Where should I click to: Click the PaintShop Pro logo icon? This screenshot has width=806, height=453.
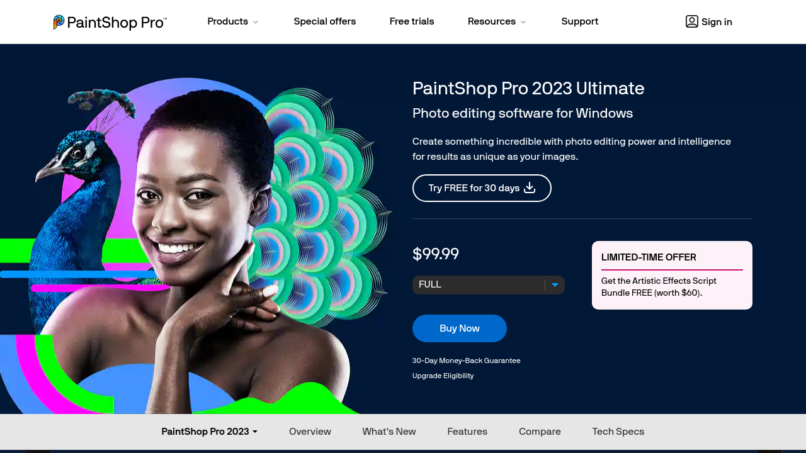[59, 22]
